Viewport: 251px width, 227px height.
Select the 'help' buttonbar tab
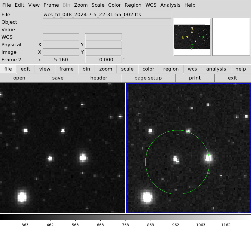tap(241, 69)
